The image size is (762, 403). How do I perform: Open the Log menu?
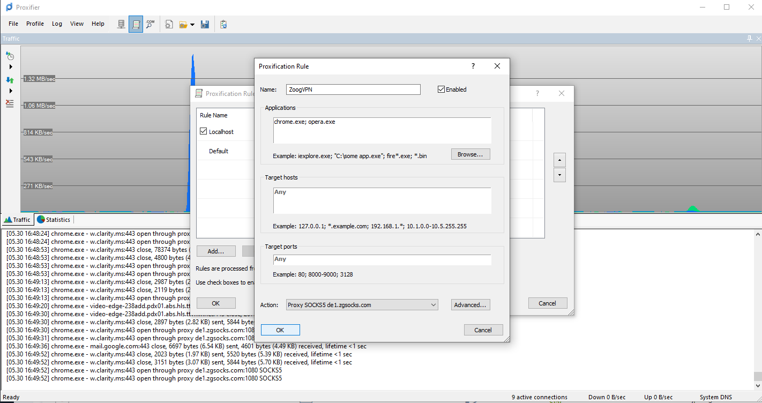(x=57, y=24)
